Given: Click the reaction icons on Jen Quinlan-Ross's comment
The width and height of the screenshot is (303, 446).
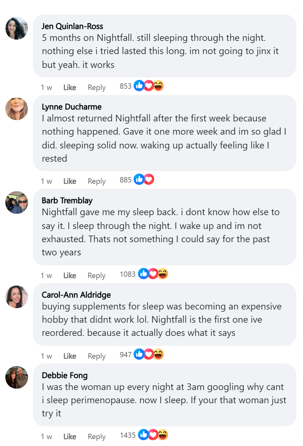Looking at the screenshot, I should pyautogui.click(x=149, y=86).
